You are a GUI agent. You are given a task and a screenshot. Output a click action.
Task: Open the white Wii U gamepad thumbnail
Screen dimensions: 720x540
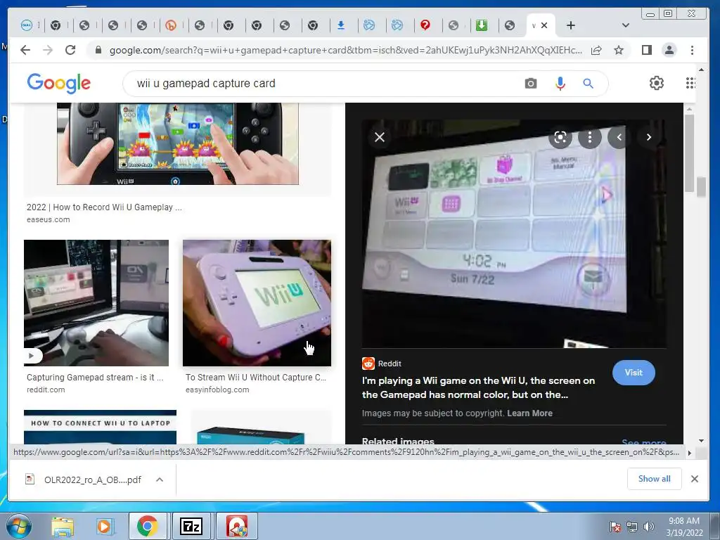tap(257, 303)
